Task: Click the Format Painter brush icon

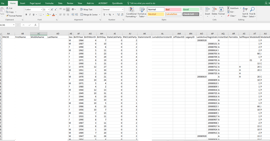Action: (7, 16)
